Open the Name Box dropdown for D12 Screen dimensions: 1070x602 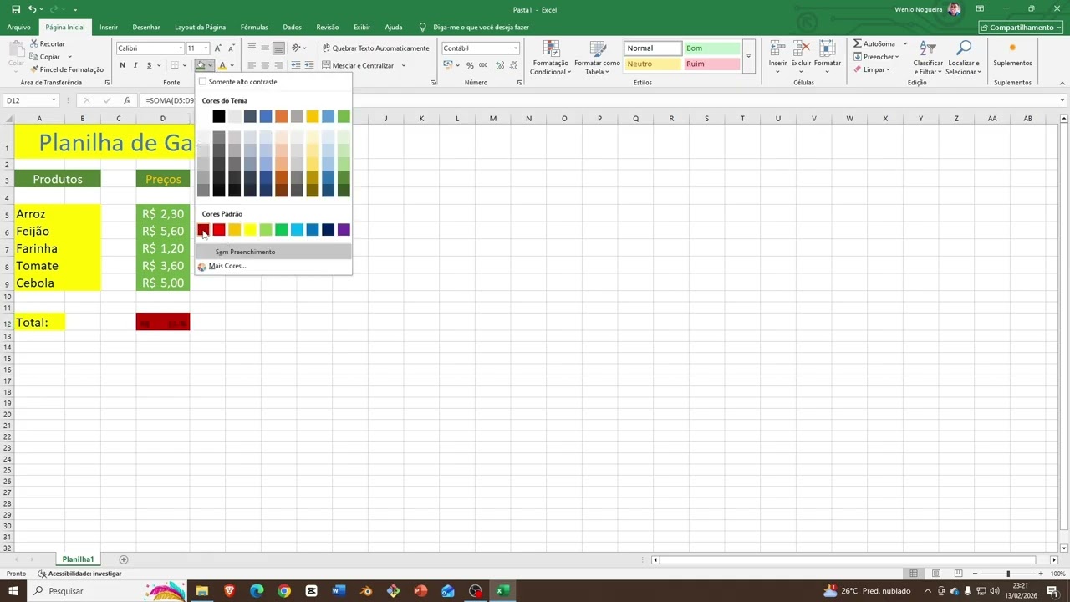click(53, 100)
